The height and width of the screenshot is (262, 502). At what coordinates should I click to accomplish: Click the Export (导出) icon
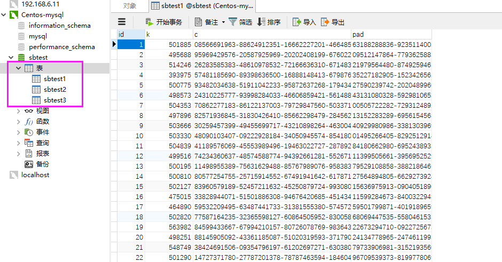tap(325, 22)
